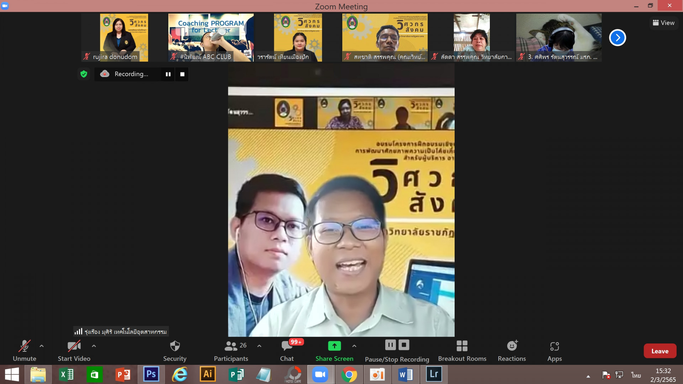683x384 pixels.
Task: Open Breakout Rooms
Action: point(462,351)
